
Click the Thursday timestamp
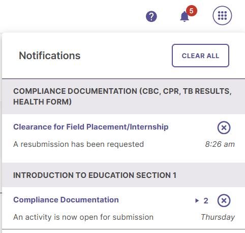[218, 217]
